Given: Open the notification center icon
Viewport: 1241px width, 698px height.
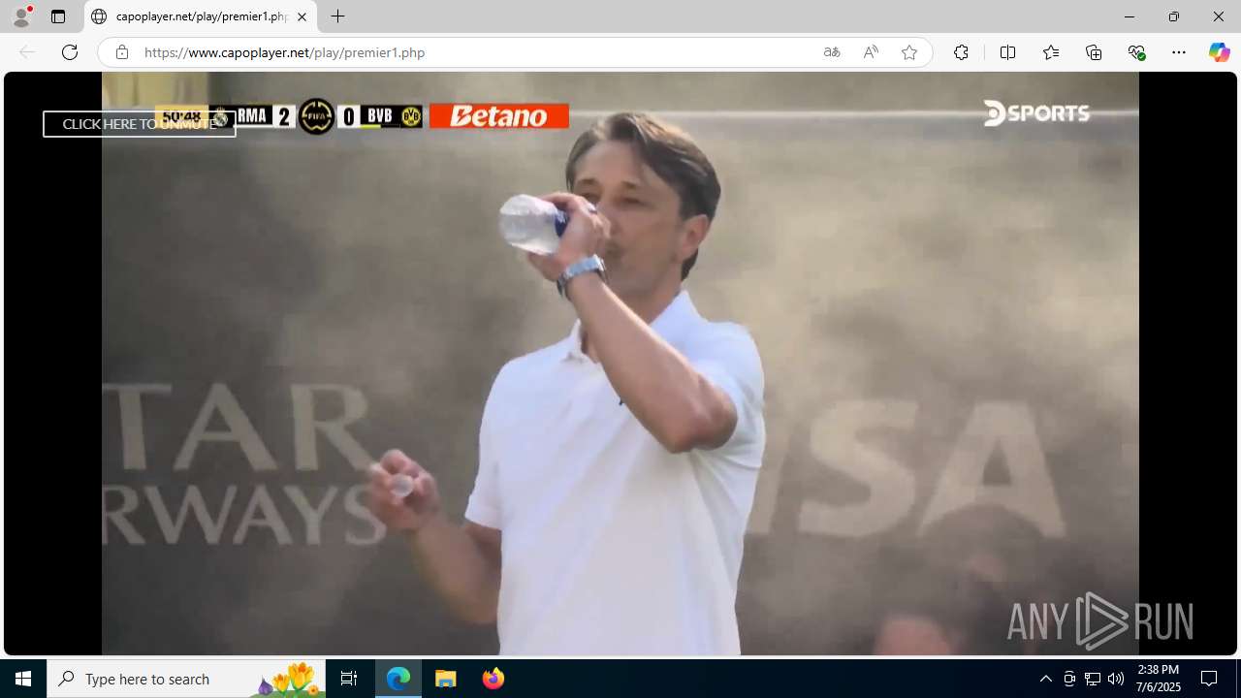Looking at the screenshot, I should pyautogui.click(x=1209, y=679).
